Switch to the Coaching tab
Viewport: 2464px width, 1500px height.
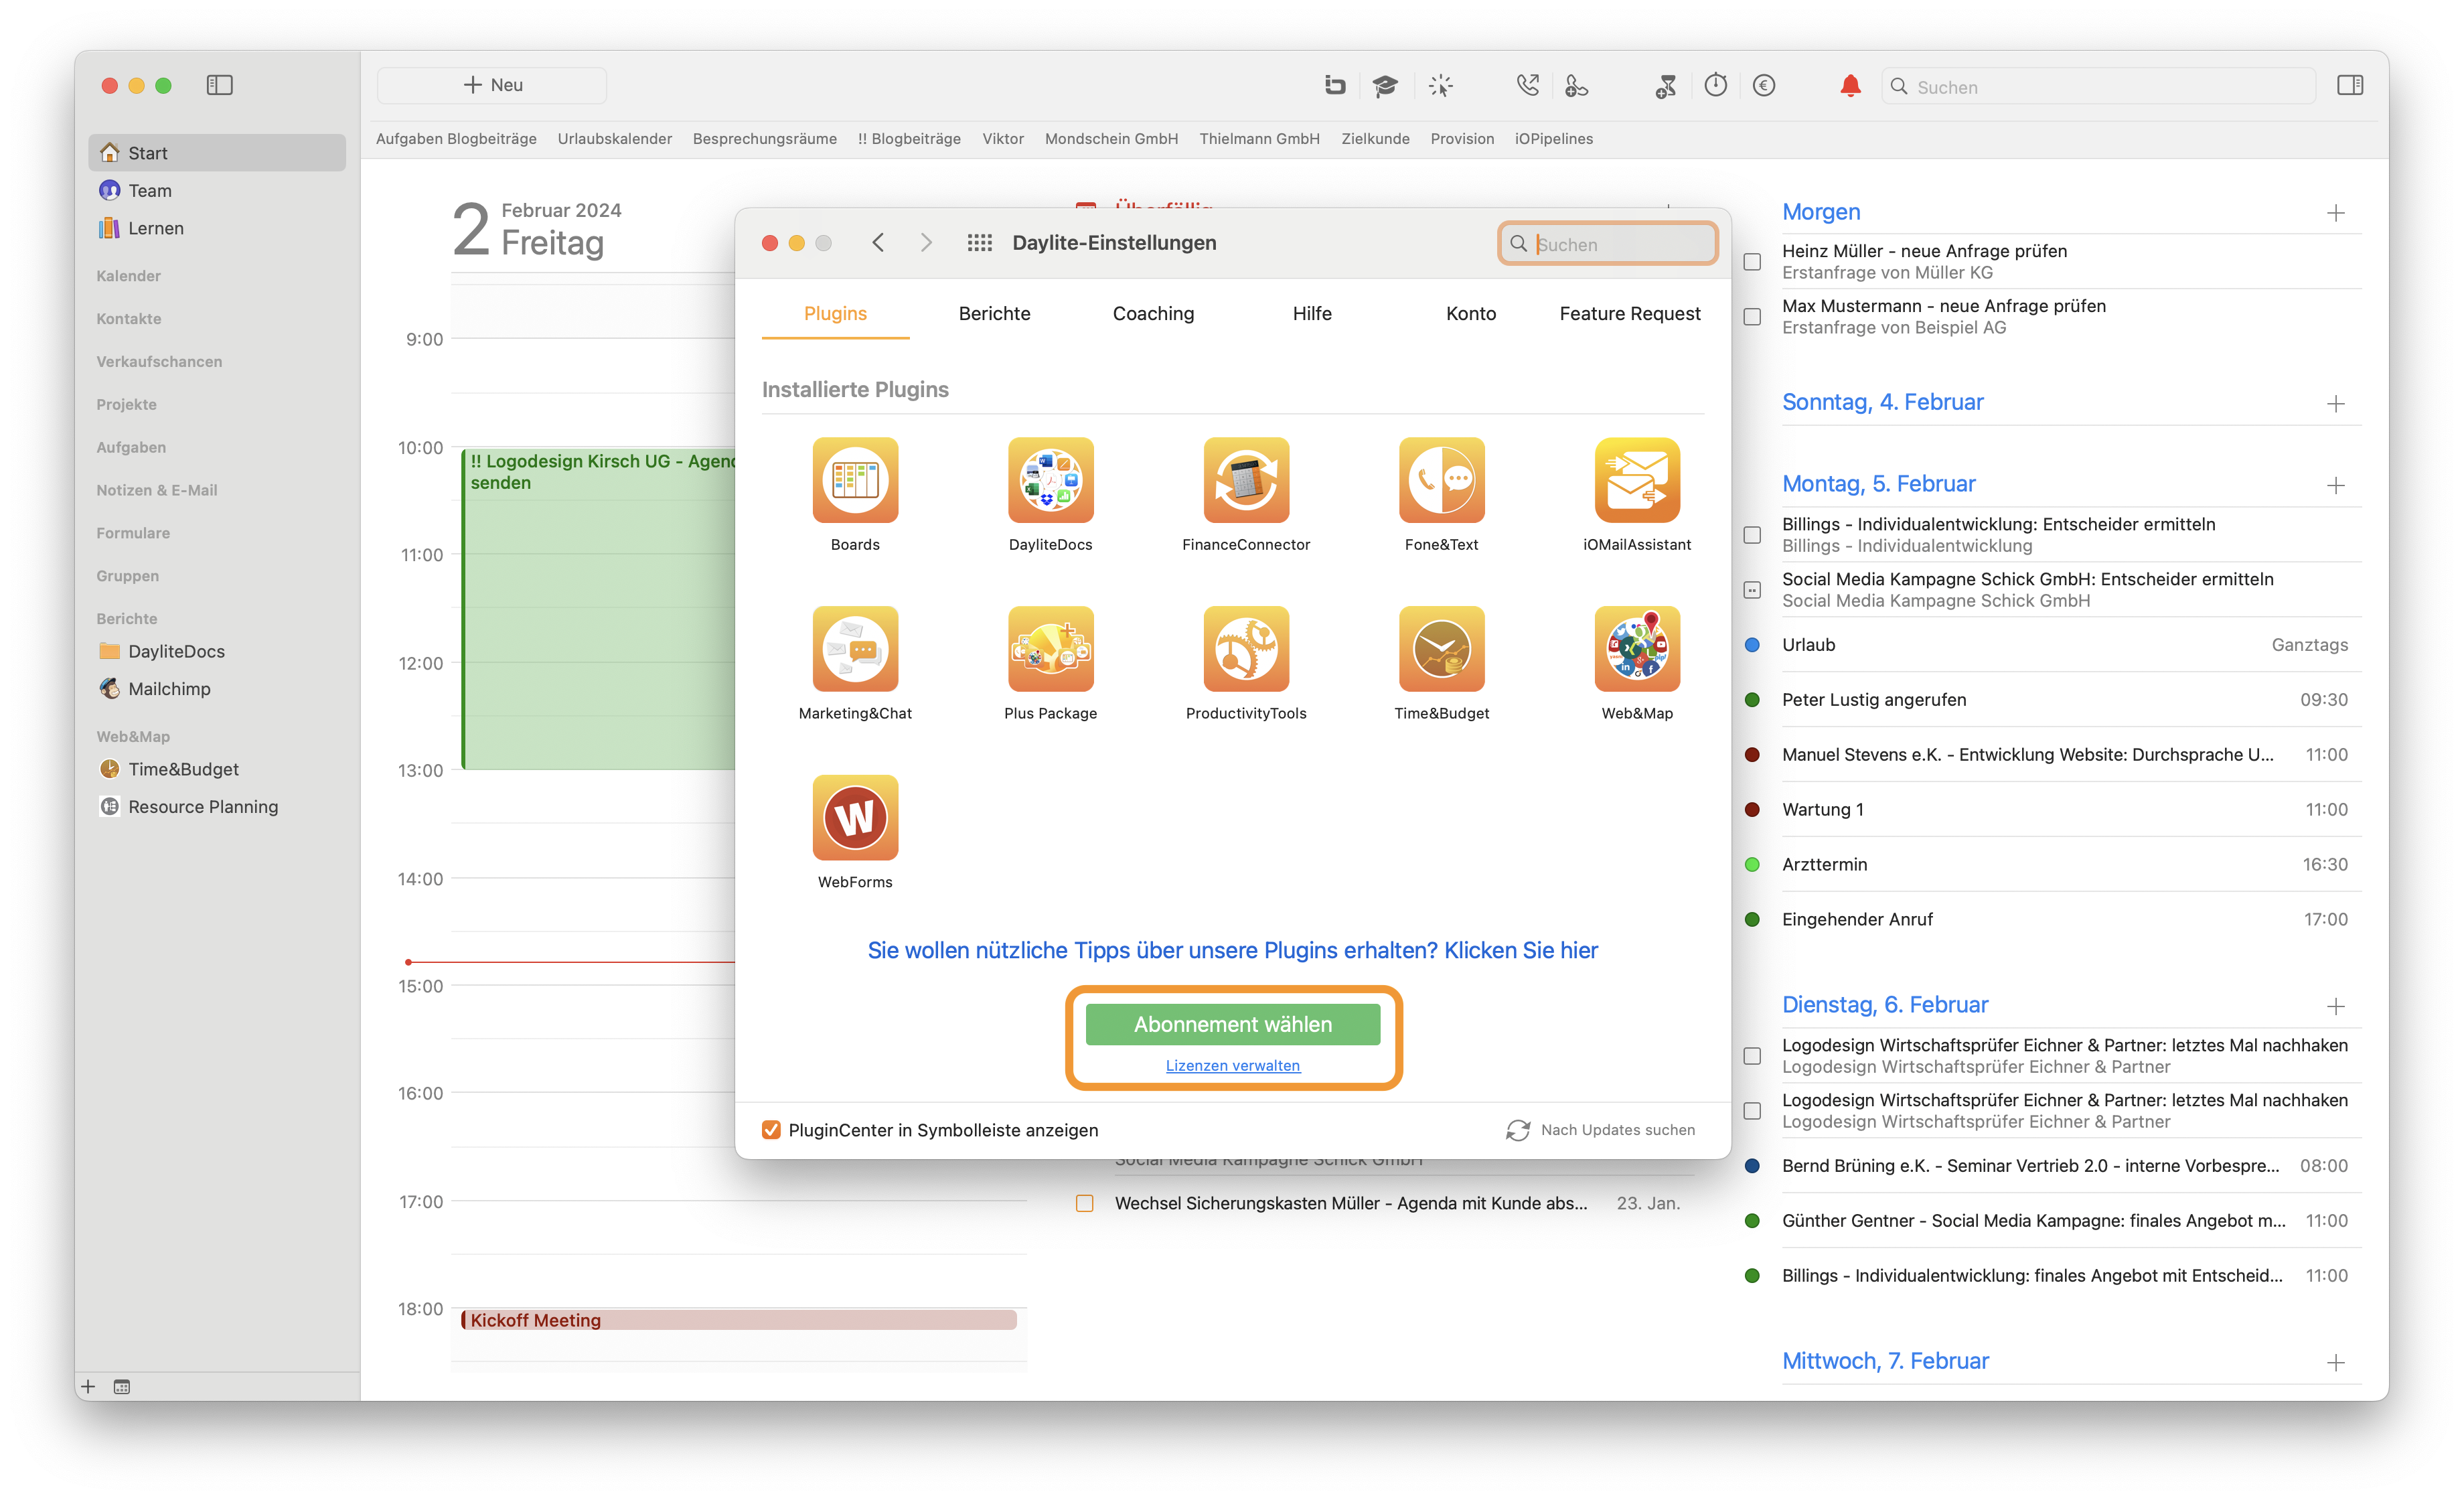pos(1153,314)
